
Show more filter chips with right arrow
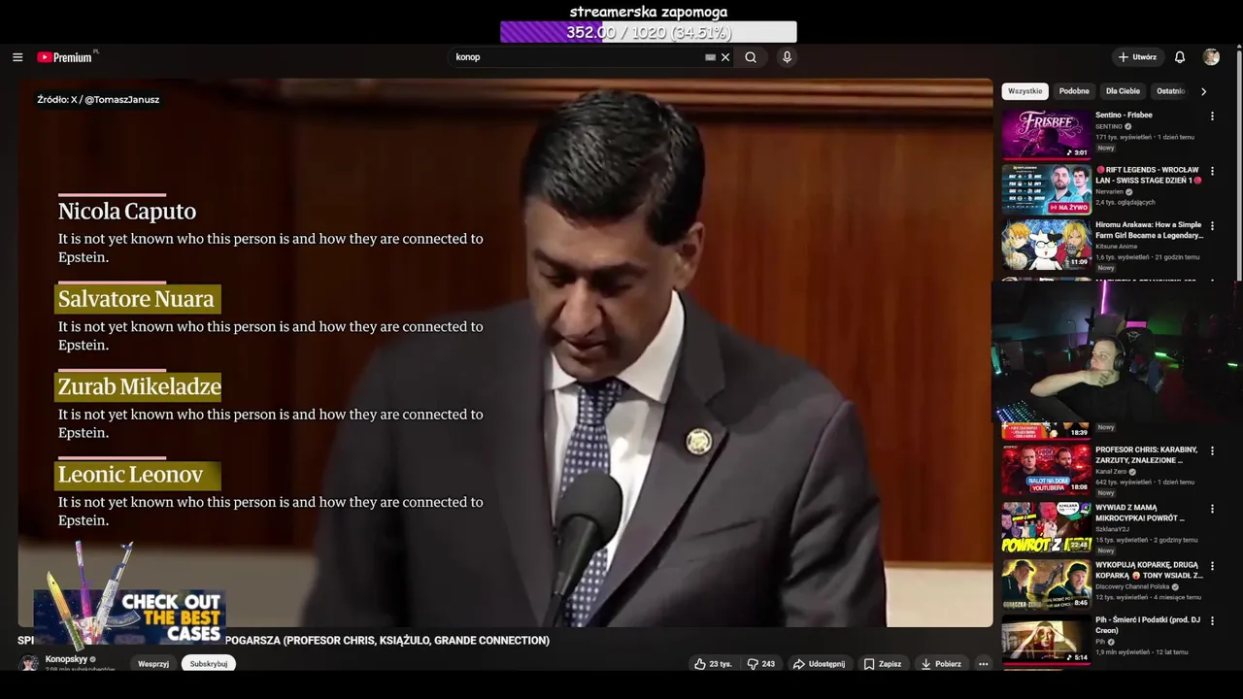pos(1203,91)
